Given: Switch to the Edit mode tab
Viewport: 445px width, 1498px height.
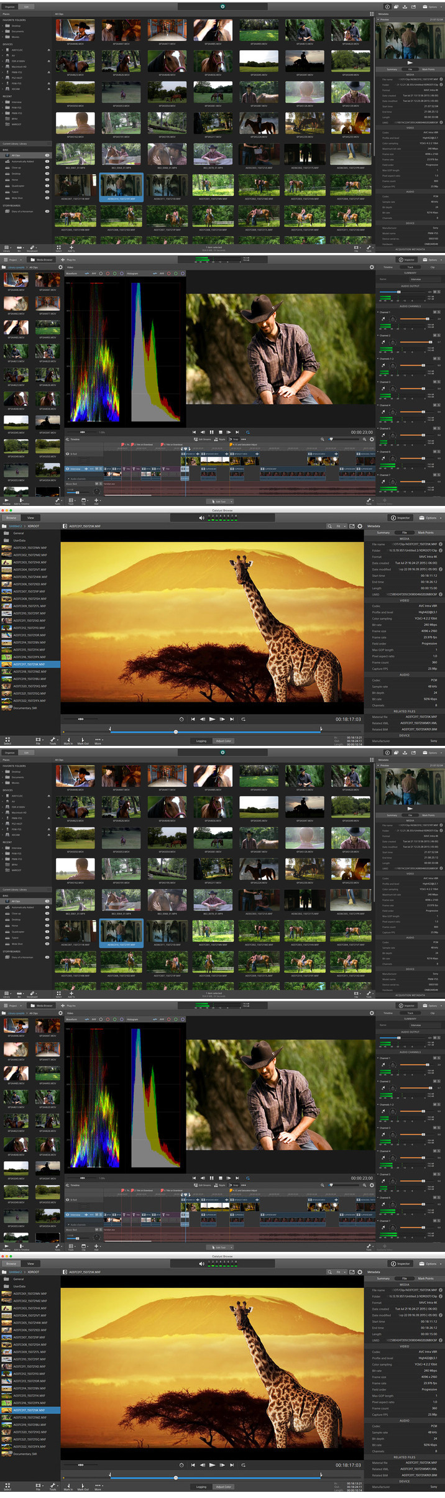Looking at the screenshot, I should (27, 6).
